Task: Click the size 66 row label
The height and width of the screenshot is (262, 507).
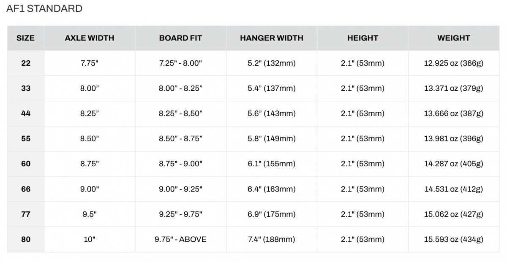Action: coord(26,189)
